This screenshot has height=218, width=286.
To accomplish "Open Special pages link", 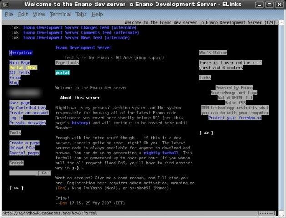I will click(x=24, y=153).
